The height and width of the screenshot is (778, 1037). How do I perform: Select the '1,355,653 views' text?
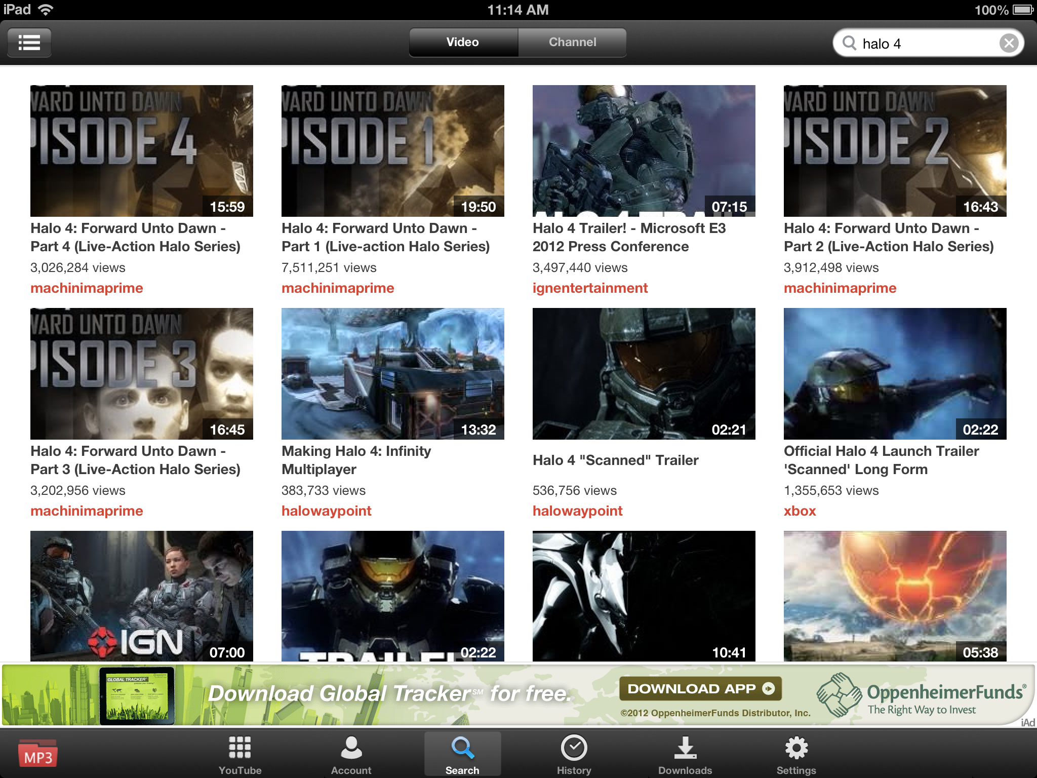point(831,490)
